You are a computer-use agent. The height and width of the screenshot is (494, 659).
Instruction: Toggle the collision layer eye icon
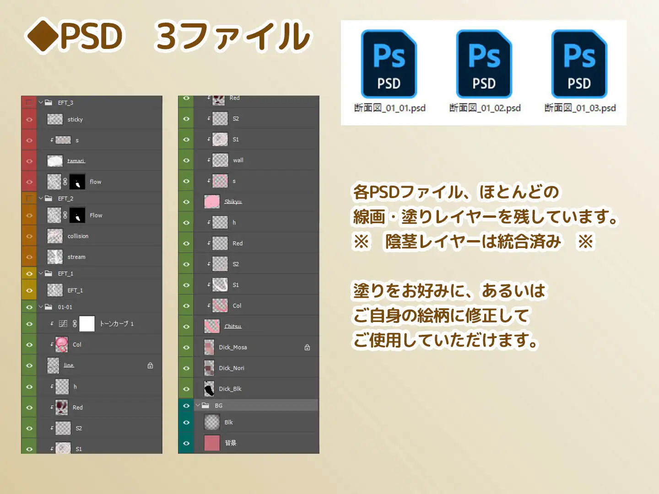[x=29, y=236]
